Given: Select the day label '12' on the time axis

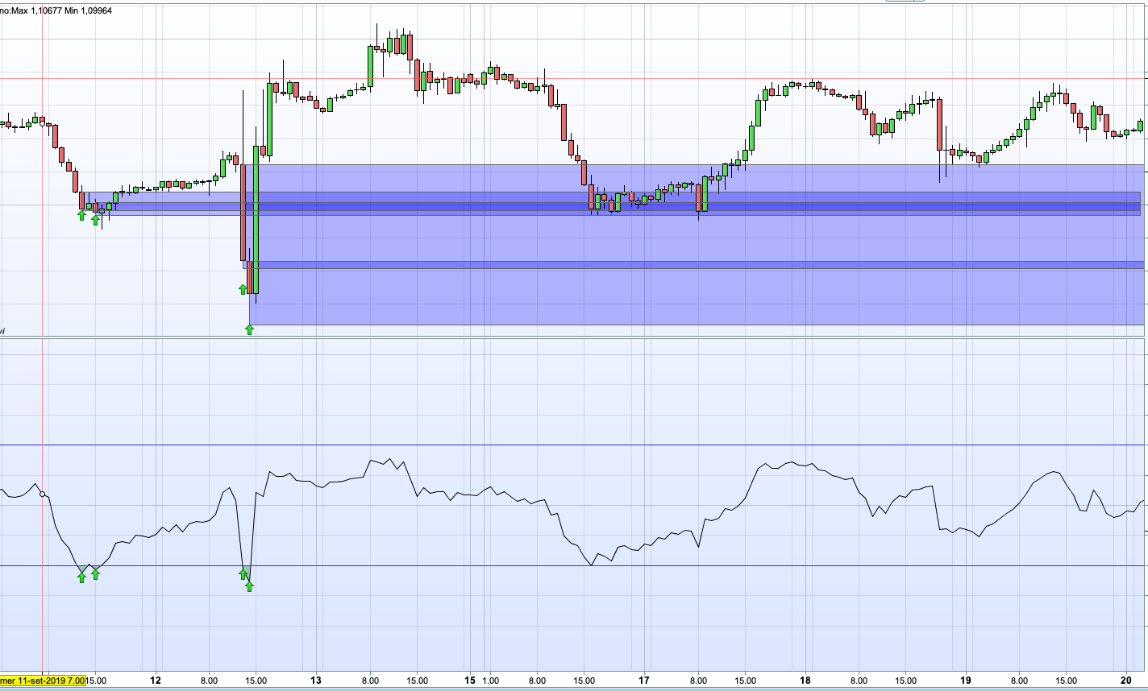Looking at the screenshot, I should pyautogui.click(x=156, y=680).
